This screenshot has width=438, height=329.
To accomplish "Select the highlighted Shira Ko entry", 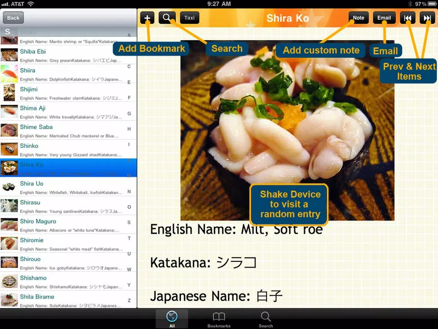I will [69, 168].
